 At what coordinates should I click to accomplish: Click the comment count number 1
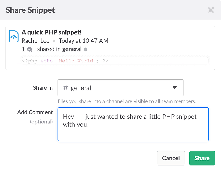pyautogui.click(x=23, y=49)
